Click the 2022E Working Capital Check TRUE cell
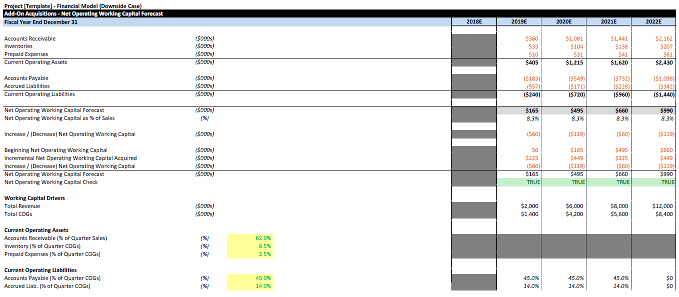 point(653,182)
